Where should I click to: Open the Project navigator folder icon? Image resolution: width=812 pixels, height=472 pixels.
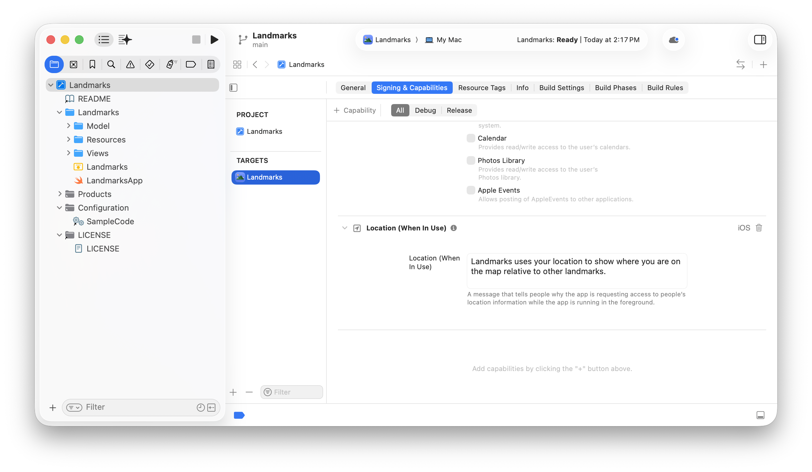pyautogui.click(x=54, y=64)
